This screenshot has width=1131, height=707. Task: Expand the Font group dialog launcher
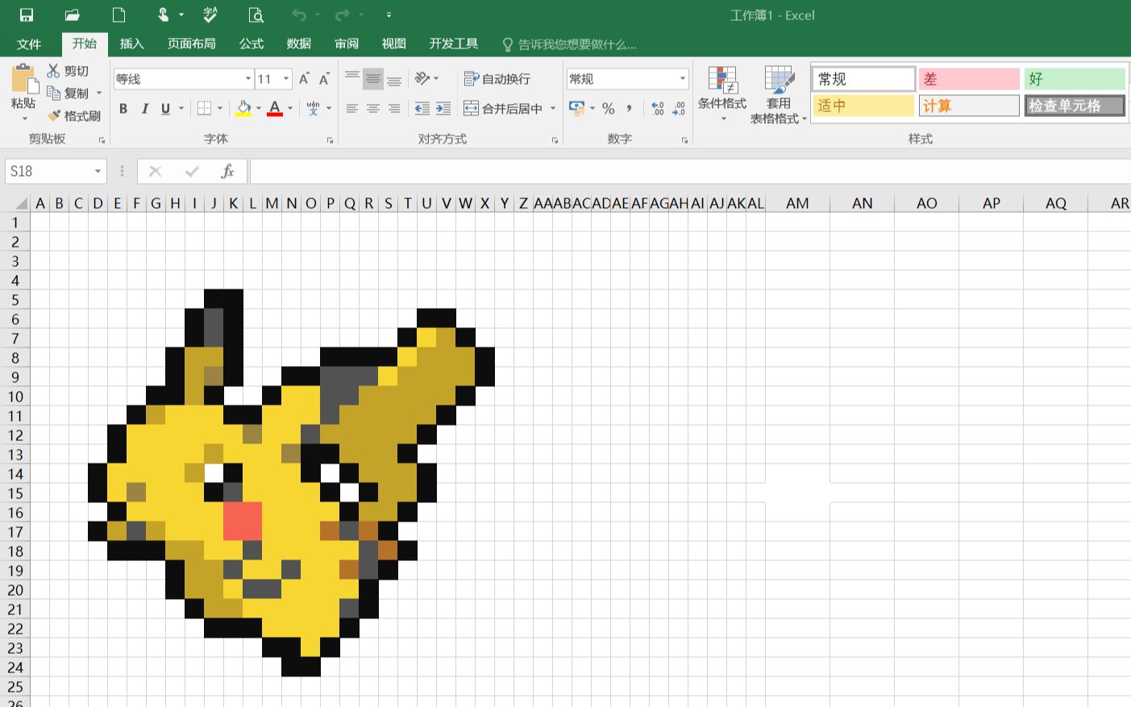coord(331,140)
